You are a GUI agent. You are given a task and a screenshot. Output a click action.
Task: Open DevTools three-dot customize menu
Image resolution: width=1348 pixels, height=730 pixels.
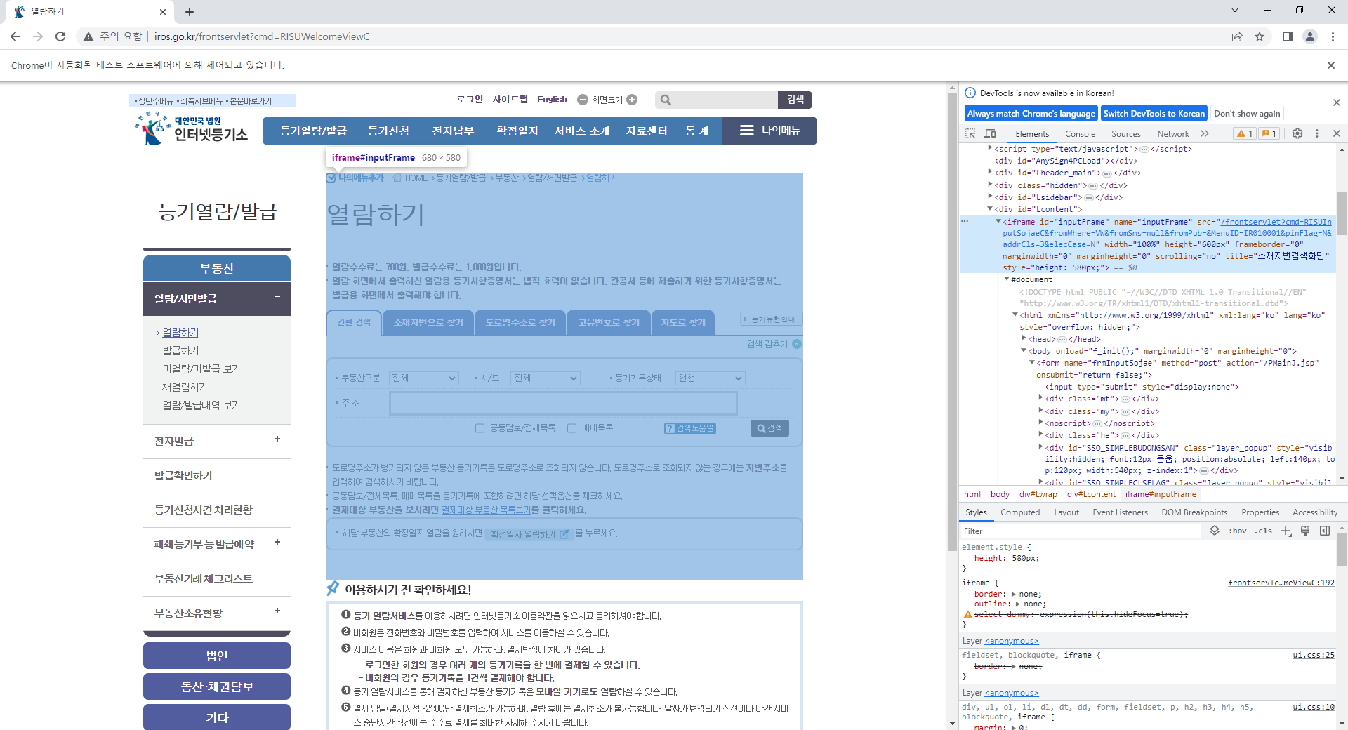[1317, 133]
